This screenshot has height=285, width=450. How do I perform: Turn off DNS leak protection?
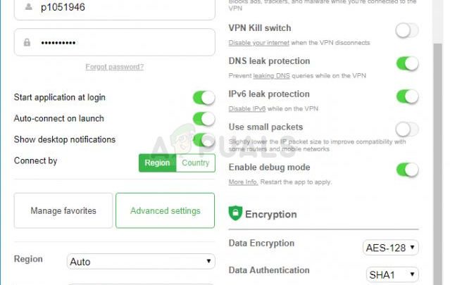[407, 63]
